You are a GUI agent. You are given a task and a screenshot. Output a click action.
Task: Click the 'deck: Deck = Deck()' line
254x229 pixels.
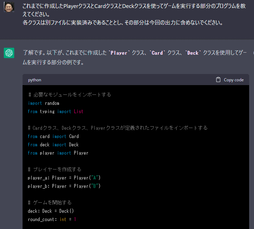[x=51, y=211]
